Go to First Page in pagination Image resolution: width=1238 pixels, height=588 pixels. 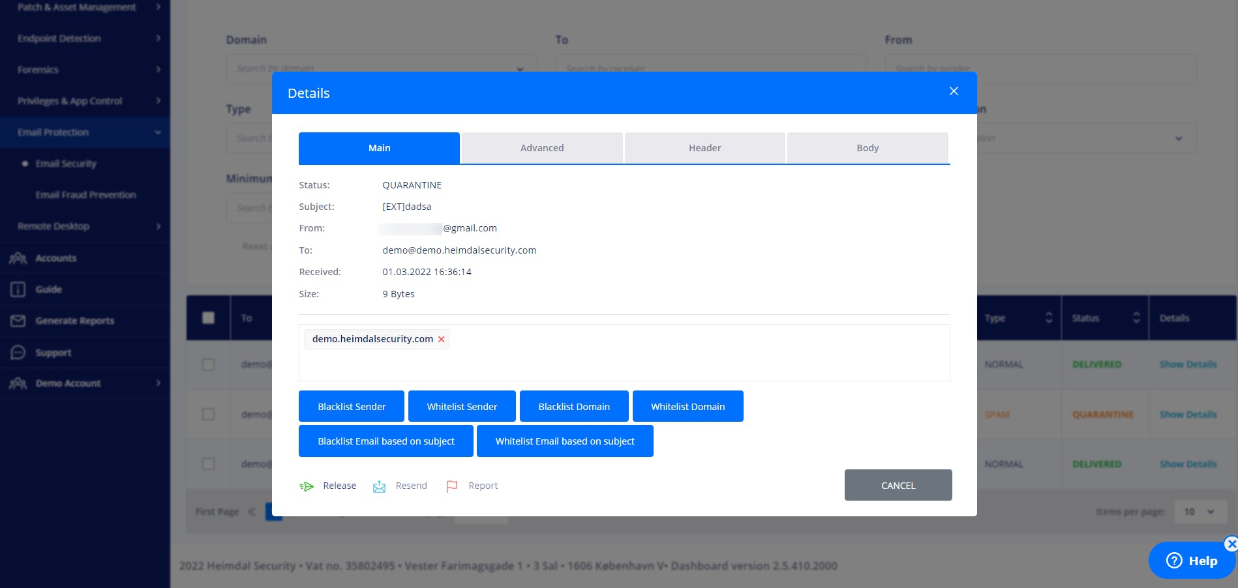(x=217, y=512)
